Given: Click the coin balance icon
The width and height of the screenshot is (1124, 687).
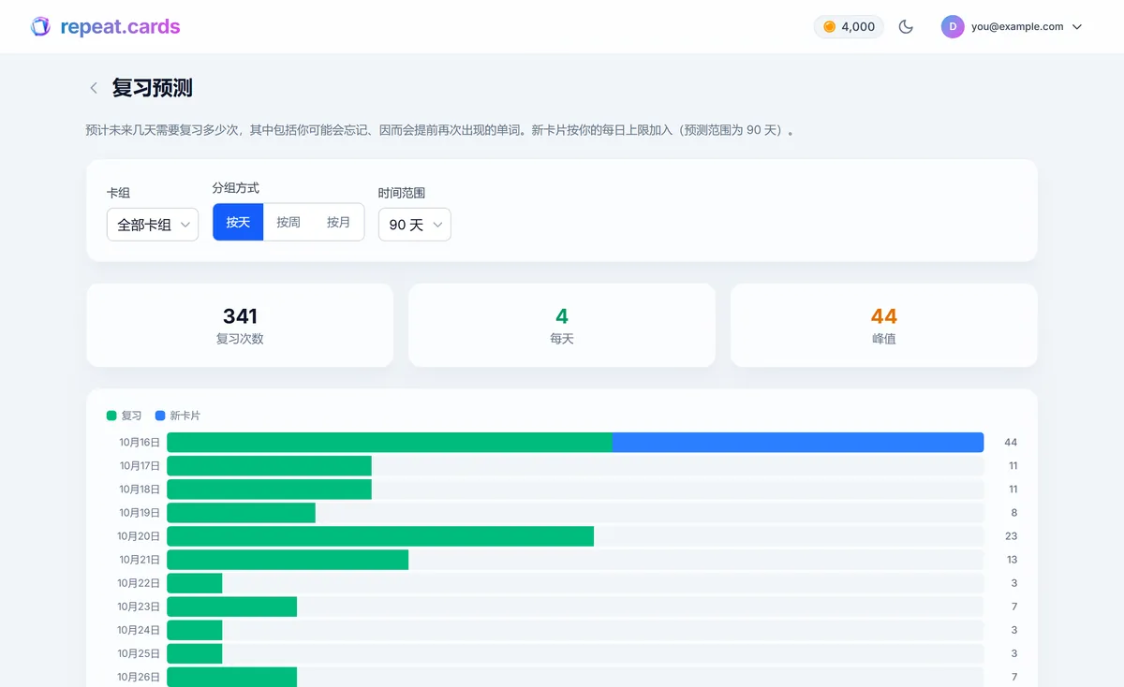Looking at the screenshot, I should (x=829, y=27).
